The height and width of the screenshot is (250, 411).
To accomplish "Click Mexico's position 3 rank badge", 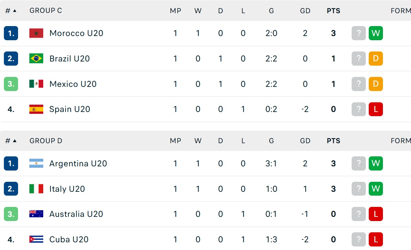I will 11,84.
